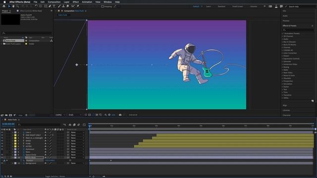The height and width of the screenshot is (178, 317).
Task: Open the Preview panel header
Action: pyautogui.click(x=286, y=21)
